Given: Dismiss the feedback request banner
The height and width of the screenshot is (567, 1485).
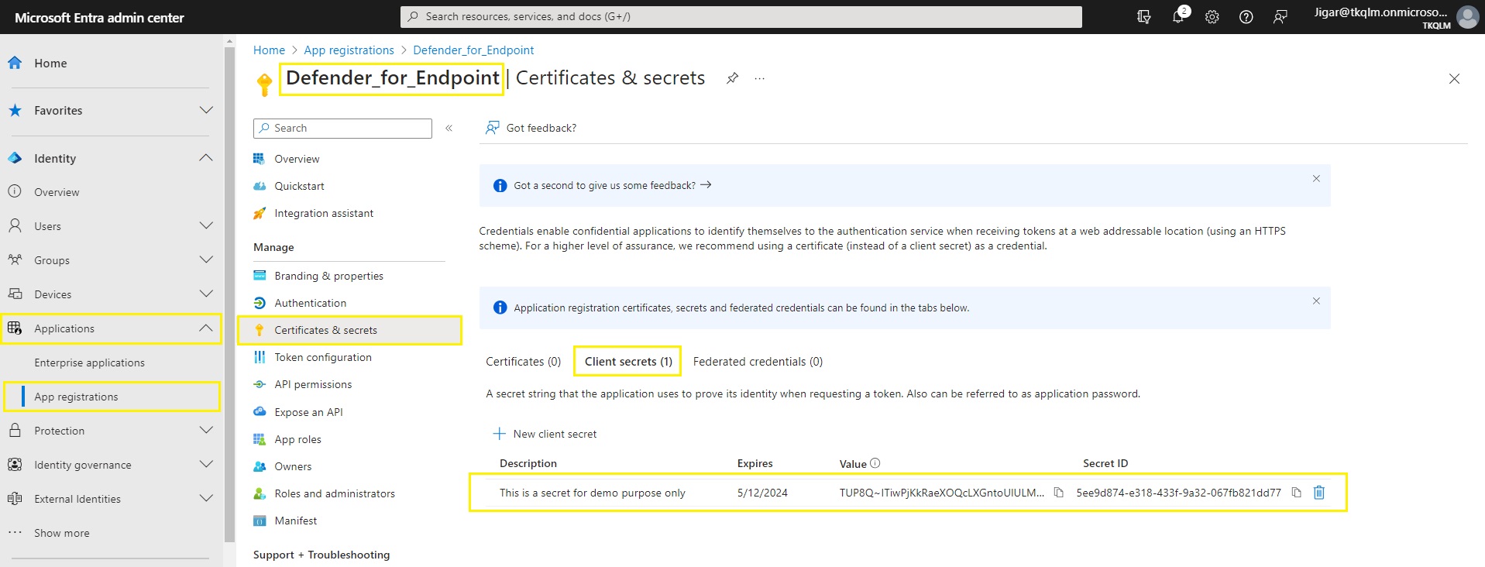Looking at the screenshot, I should (1316, 179).
